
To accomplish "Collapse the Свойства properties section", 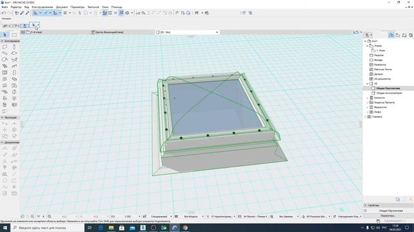I will [x=365, y=205].
